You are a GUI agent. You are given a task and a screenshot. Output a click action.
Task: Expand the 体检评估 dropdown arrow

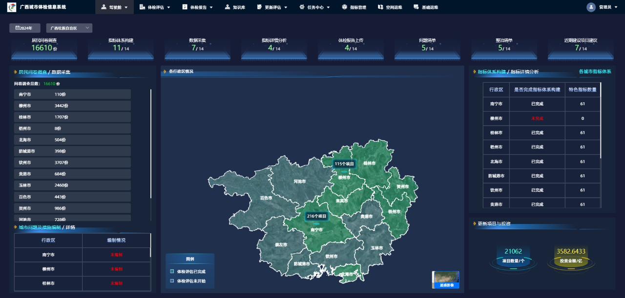point(168,8)
